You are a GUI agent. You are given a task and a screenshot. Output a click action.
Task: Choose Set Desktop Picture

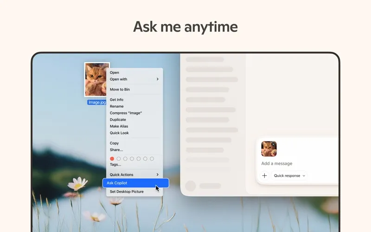[x=134, y=192]
